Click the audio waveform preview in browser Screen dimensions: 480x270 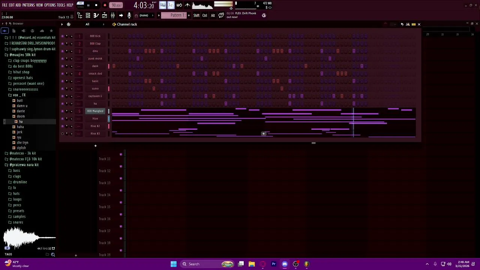coord(29,237)
